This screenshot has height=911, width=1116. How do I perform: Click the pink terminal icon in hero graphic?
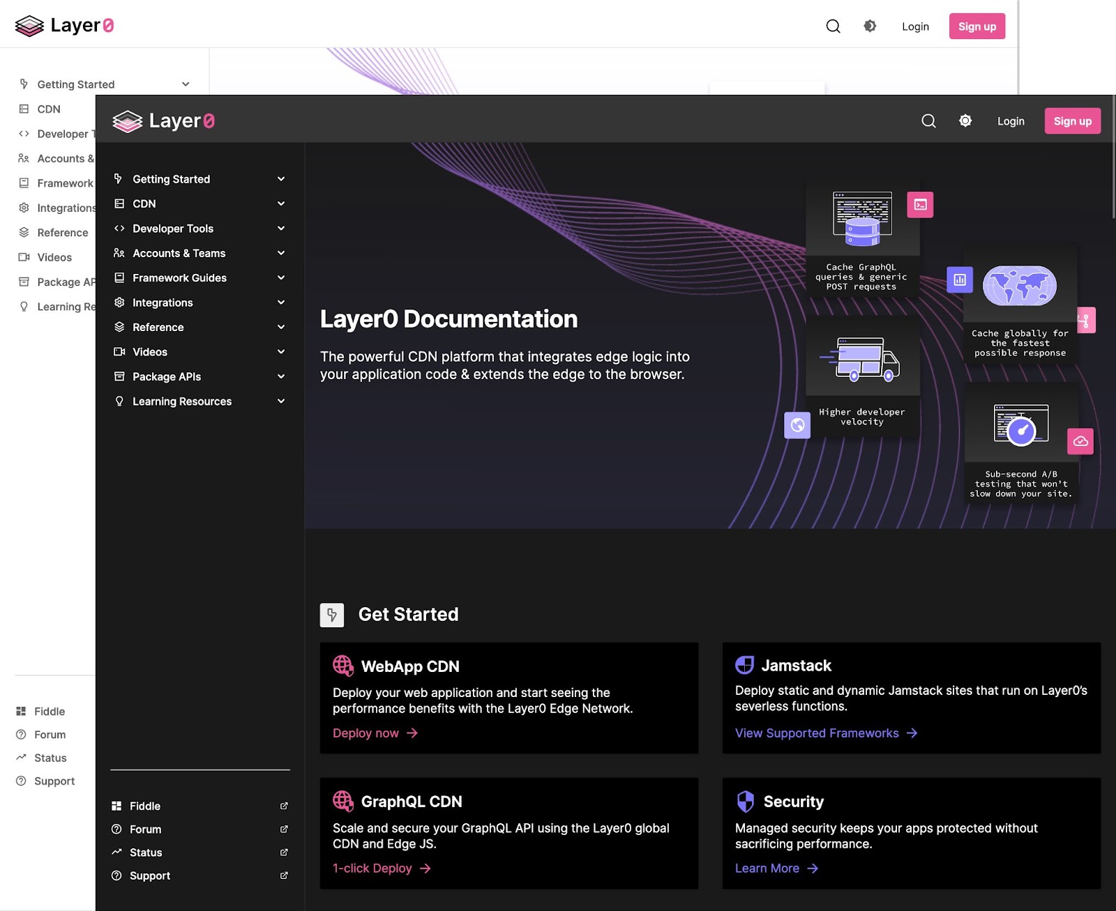point(920,205)
